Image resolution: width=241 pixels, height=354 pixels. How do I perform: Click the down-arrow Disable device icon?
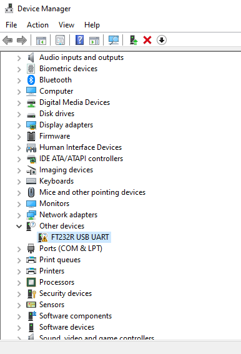pos(162,40)
